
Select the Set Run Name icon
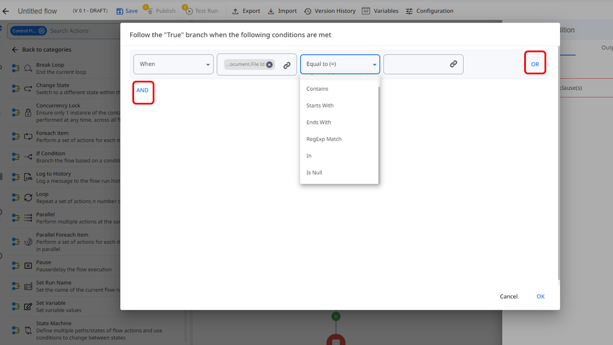[x=28, y=286]
